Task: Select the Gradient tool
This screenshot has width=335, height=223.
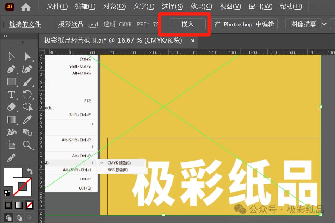Action: pyautogui.click(x=12, y=120)
